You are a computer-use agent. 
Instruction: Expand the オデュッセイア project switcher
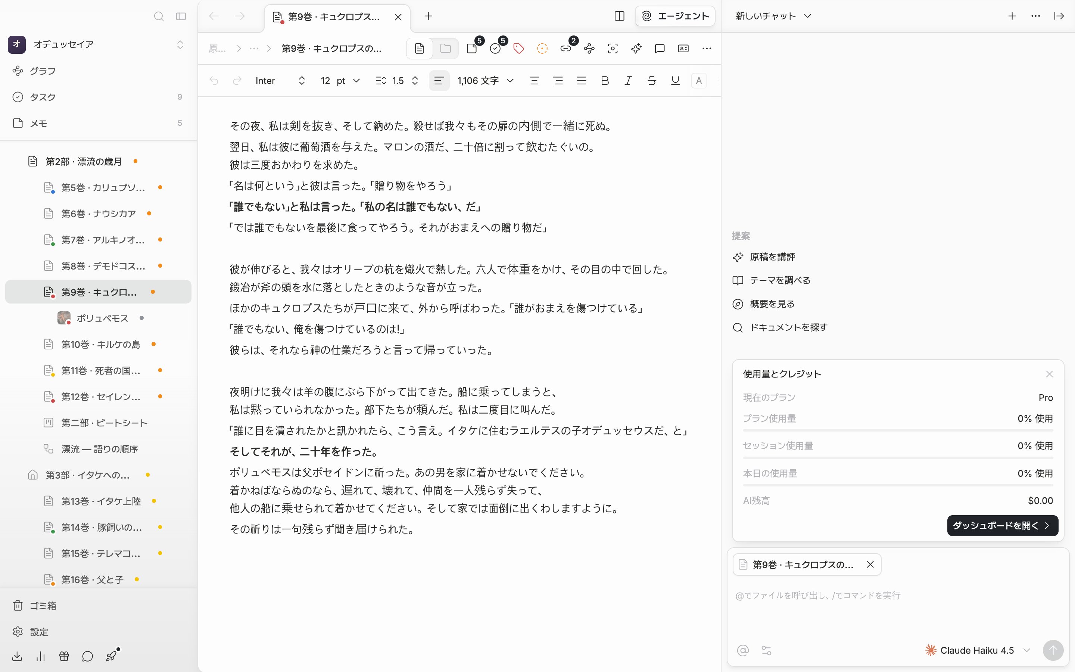180,44
